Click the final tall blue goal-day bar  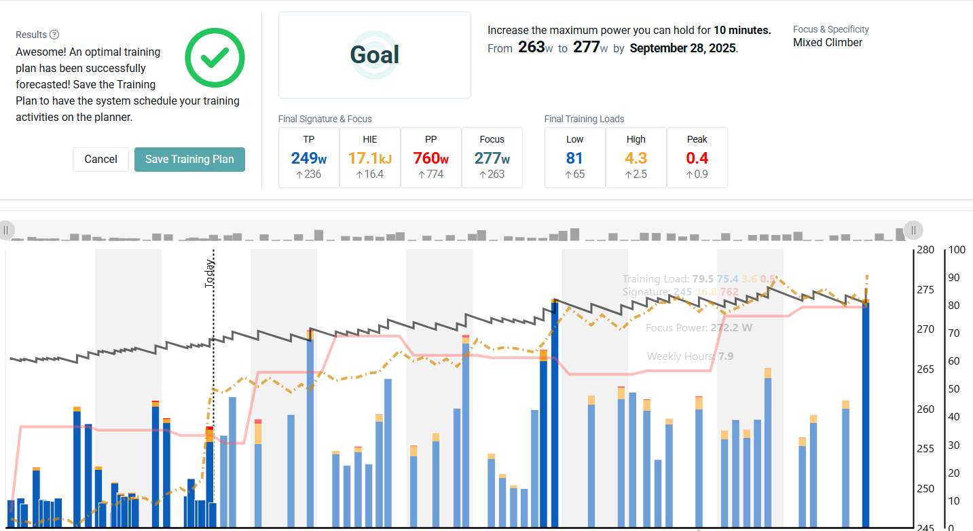866,414
